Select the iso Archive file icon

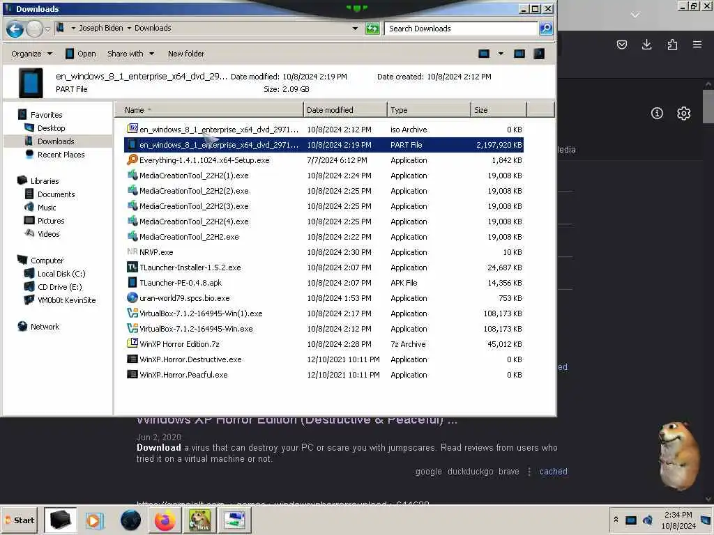(132, 129)
